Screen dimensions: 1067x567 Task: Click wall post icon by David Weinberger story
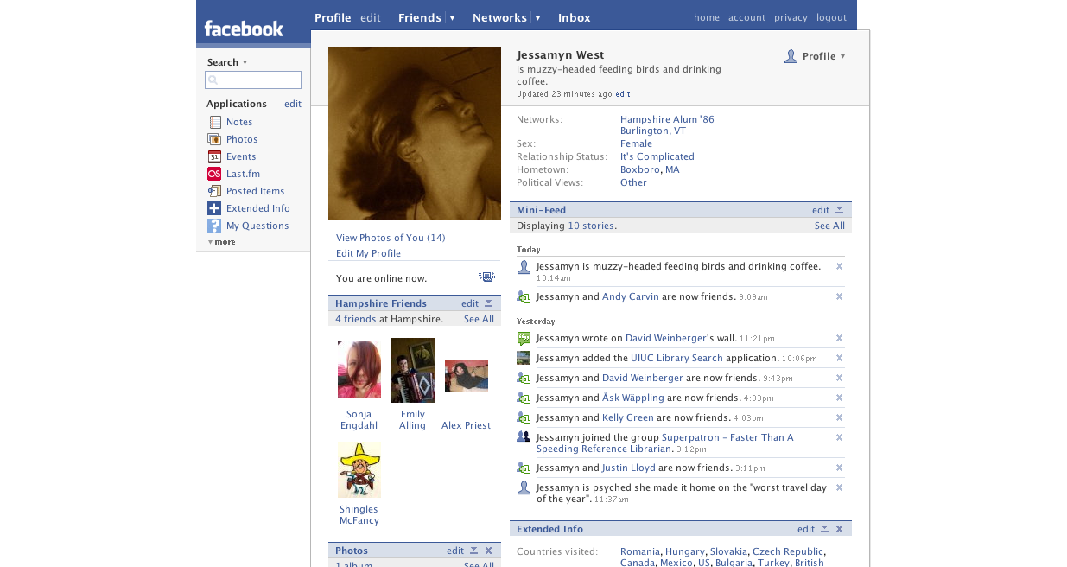524,338
